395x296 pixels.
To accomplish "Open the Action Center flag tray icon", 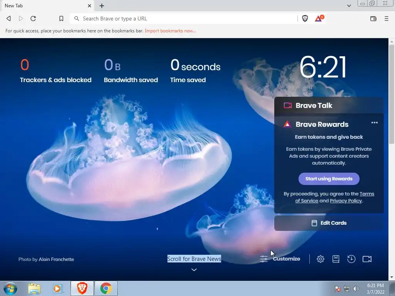I will pos(337,289).
